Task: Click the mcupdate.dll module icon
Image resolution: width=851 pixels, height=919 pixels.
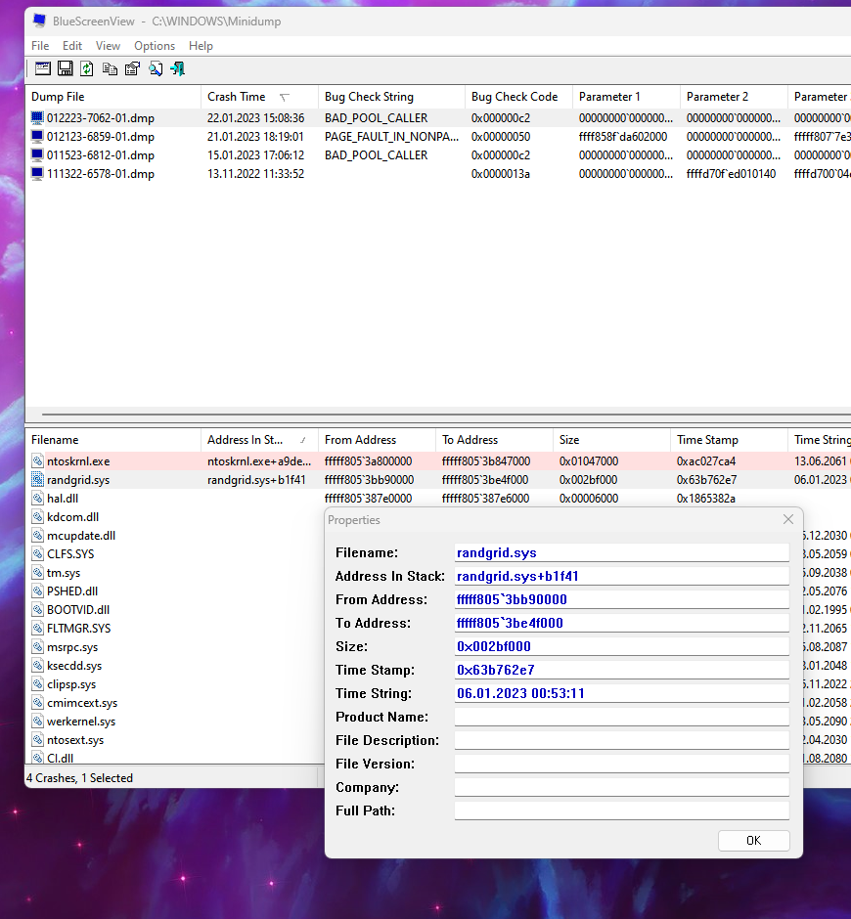Action: tap(37, 535)
